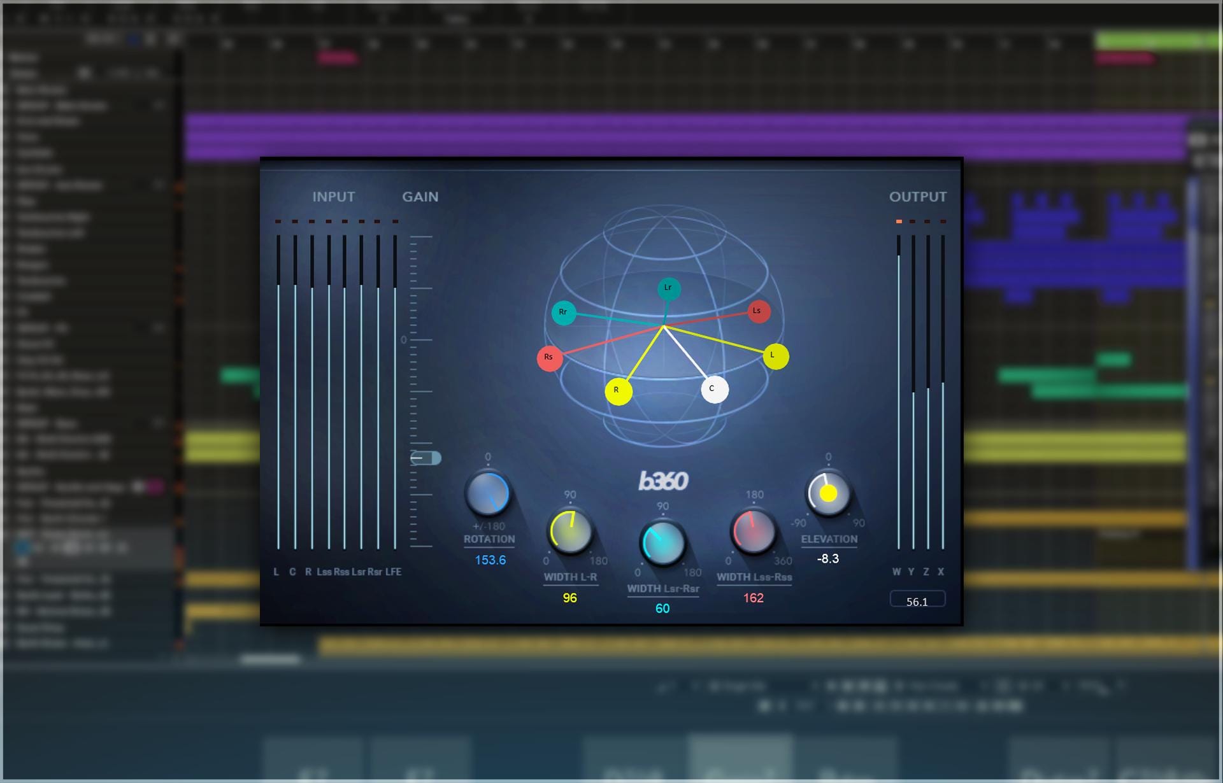The width and height of the screenshot is (1223, 783).
Task: Click the WIDTH Lss-Rss label
Action: [x=754, y=577]
